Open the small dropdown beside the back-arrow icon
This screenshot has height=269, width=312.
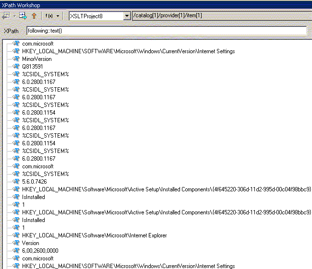tap(14, 16)
